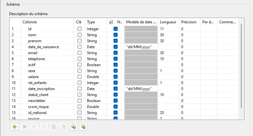Screen dimensions: 253x136
Task: Click the move down arrow icon
Action: click(x=44, y=127)
